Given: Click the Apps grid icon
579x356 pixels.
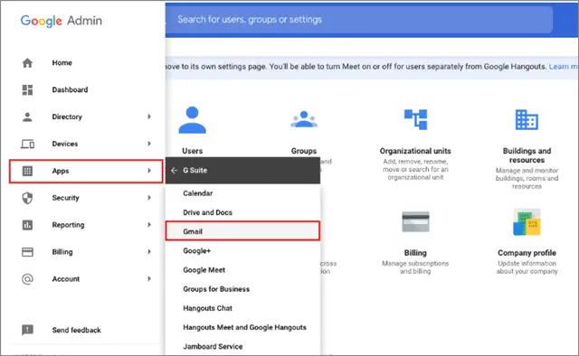Looking at the screenshot, I should pos(27,171).
